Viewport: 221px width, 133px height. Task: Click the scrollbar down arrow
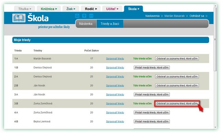click(x=215, y=127)
